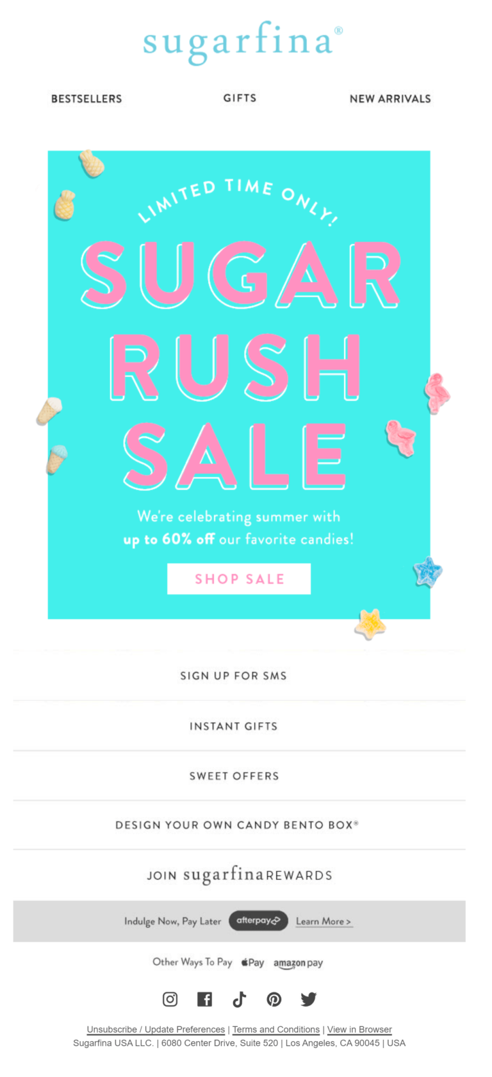492x1077 pixels.
Task: Learn more about Afterpay
Action: [x=324, y=921]
